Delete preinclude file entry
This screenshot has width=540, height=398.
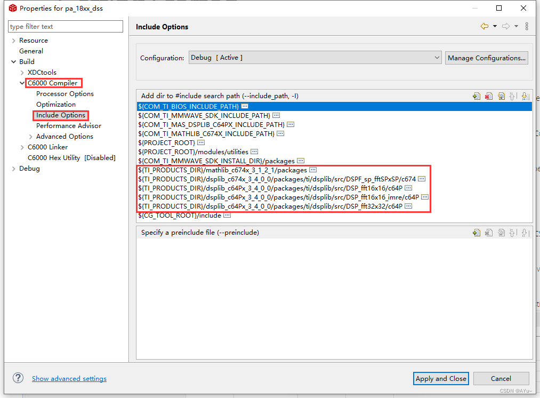[489, 233]
